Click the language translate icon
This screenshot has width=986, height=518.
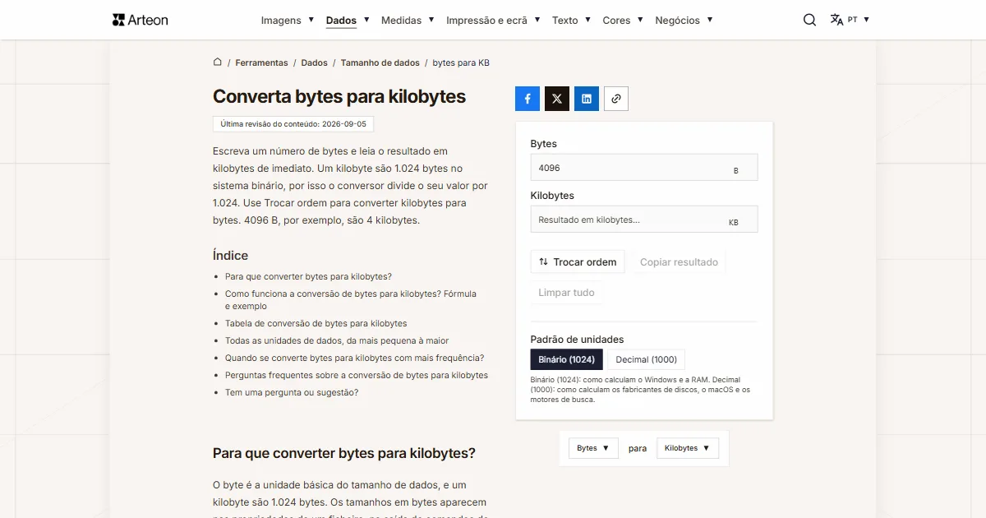pos(836,20)
